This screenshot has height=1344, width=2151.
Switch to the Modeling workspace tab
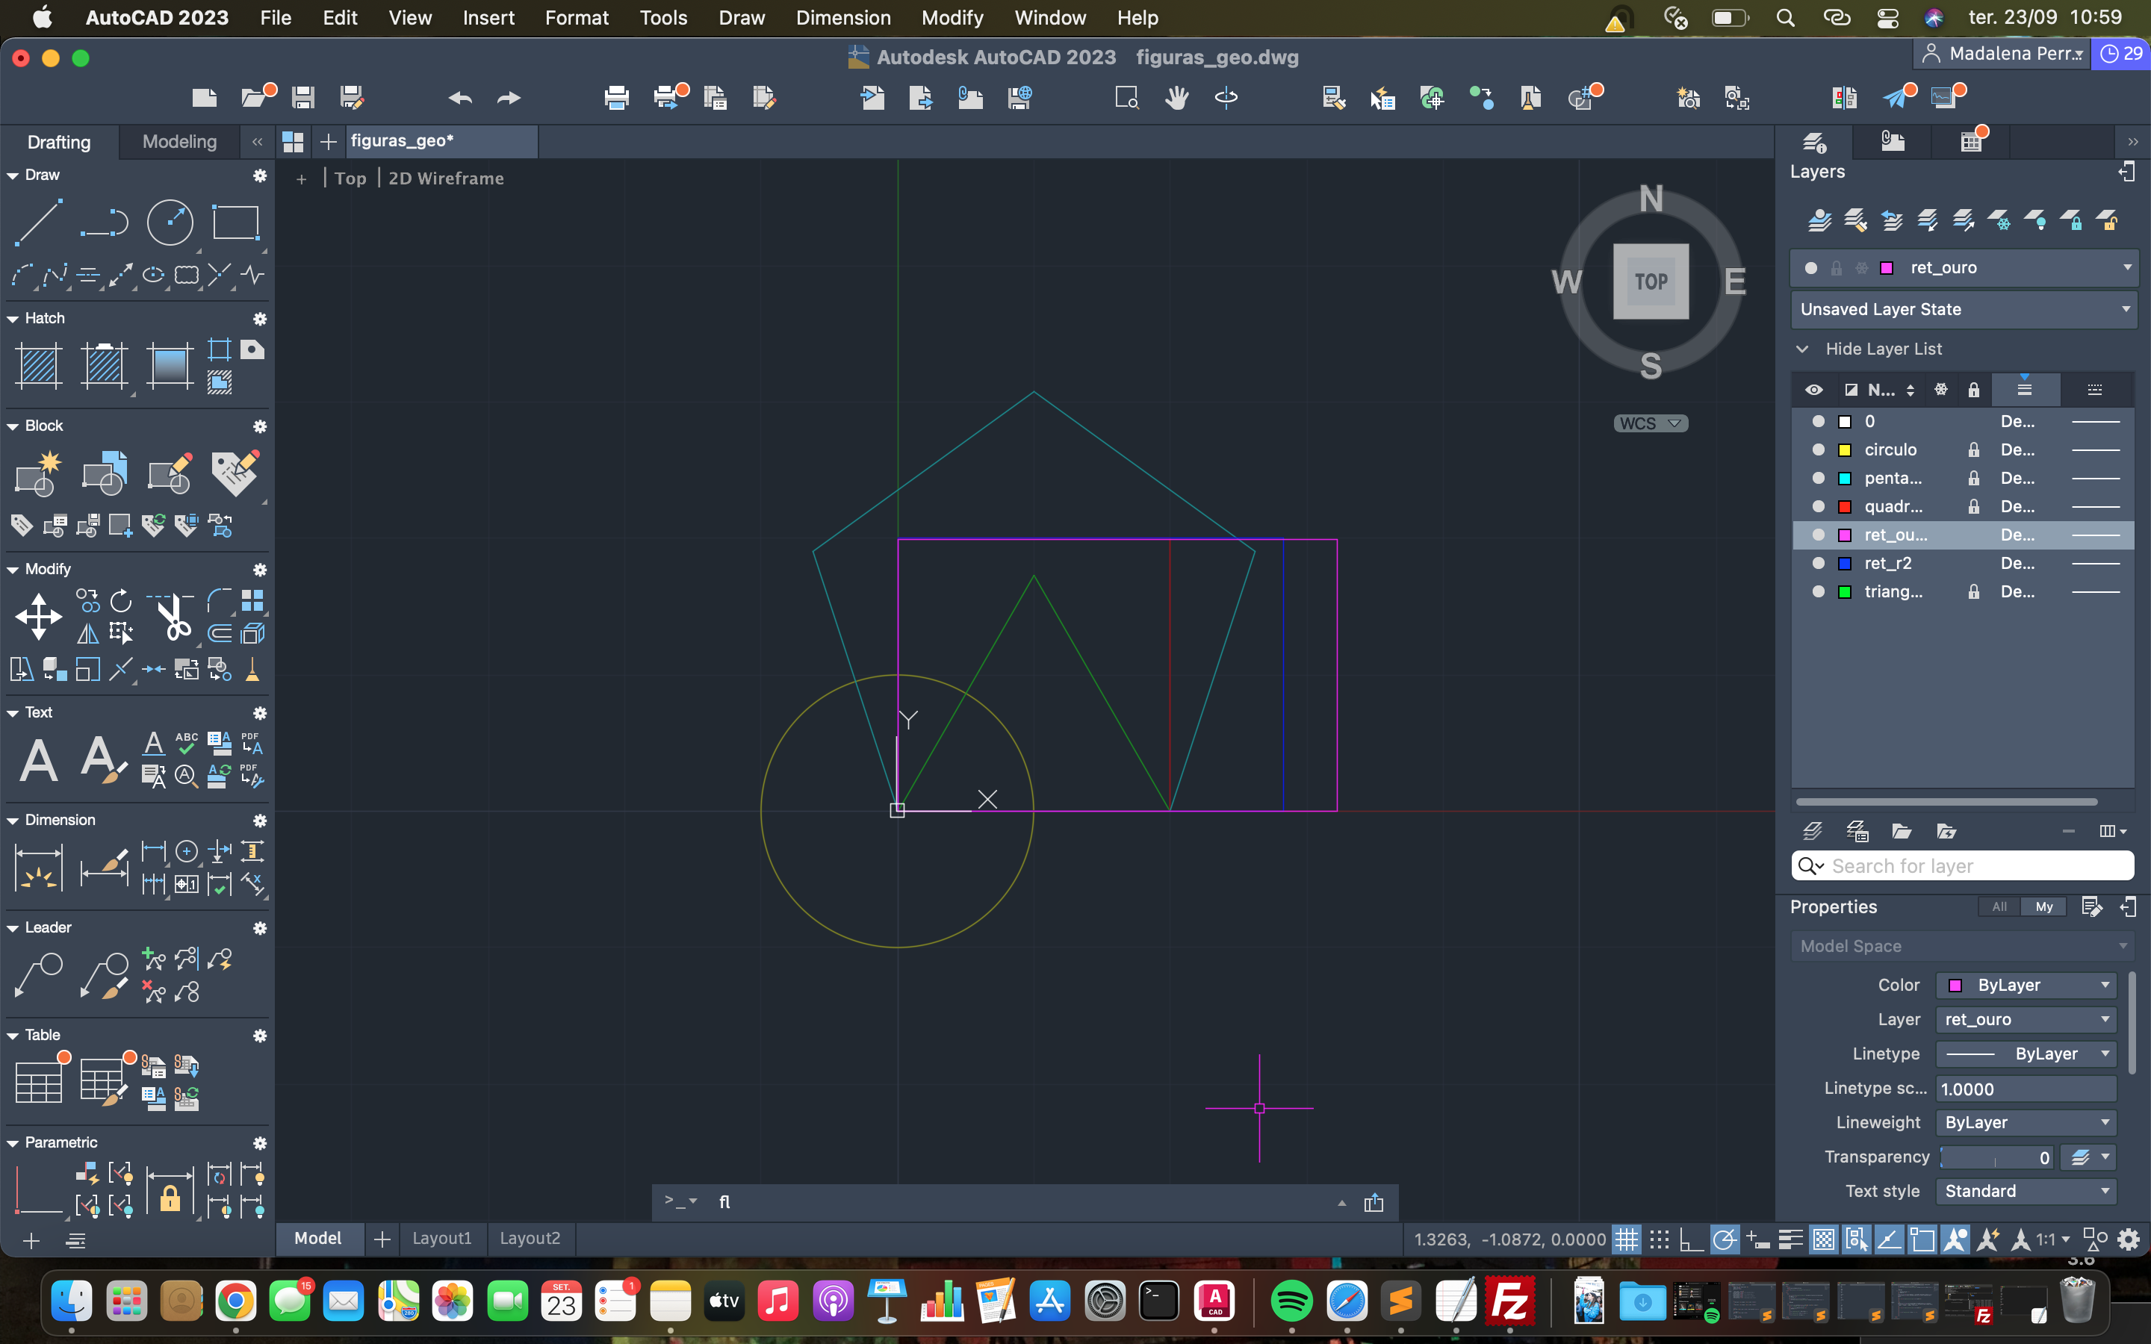tap(179, 142)
